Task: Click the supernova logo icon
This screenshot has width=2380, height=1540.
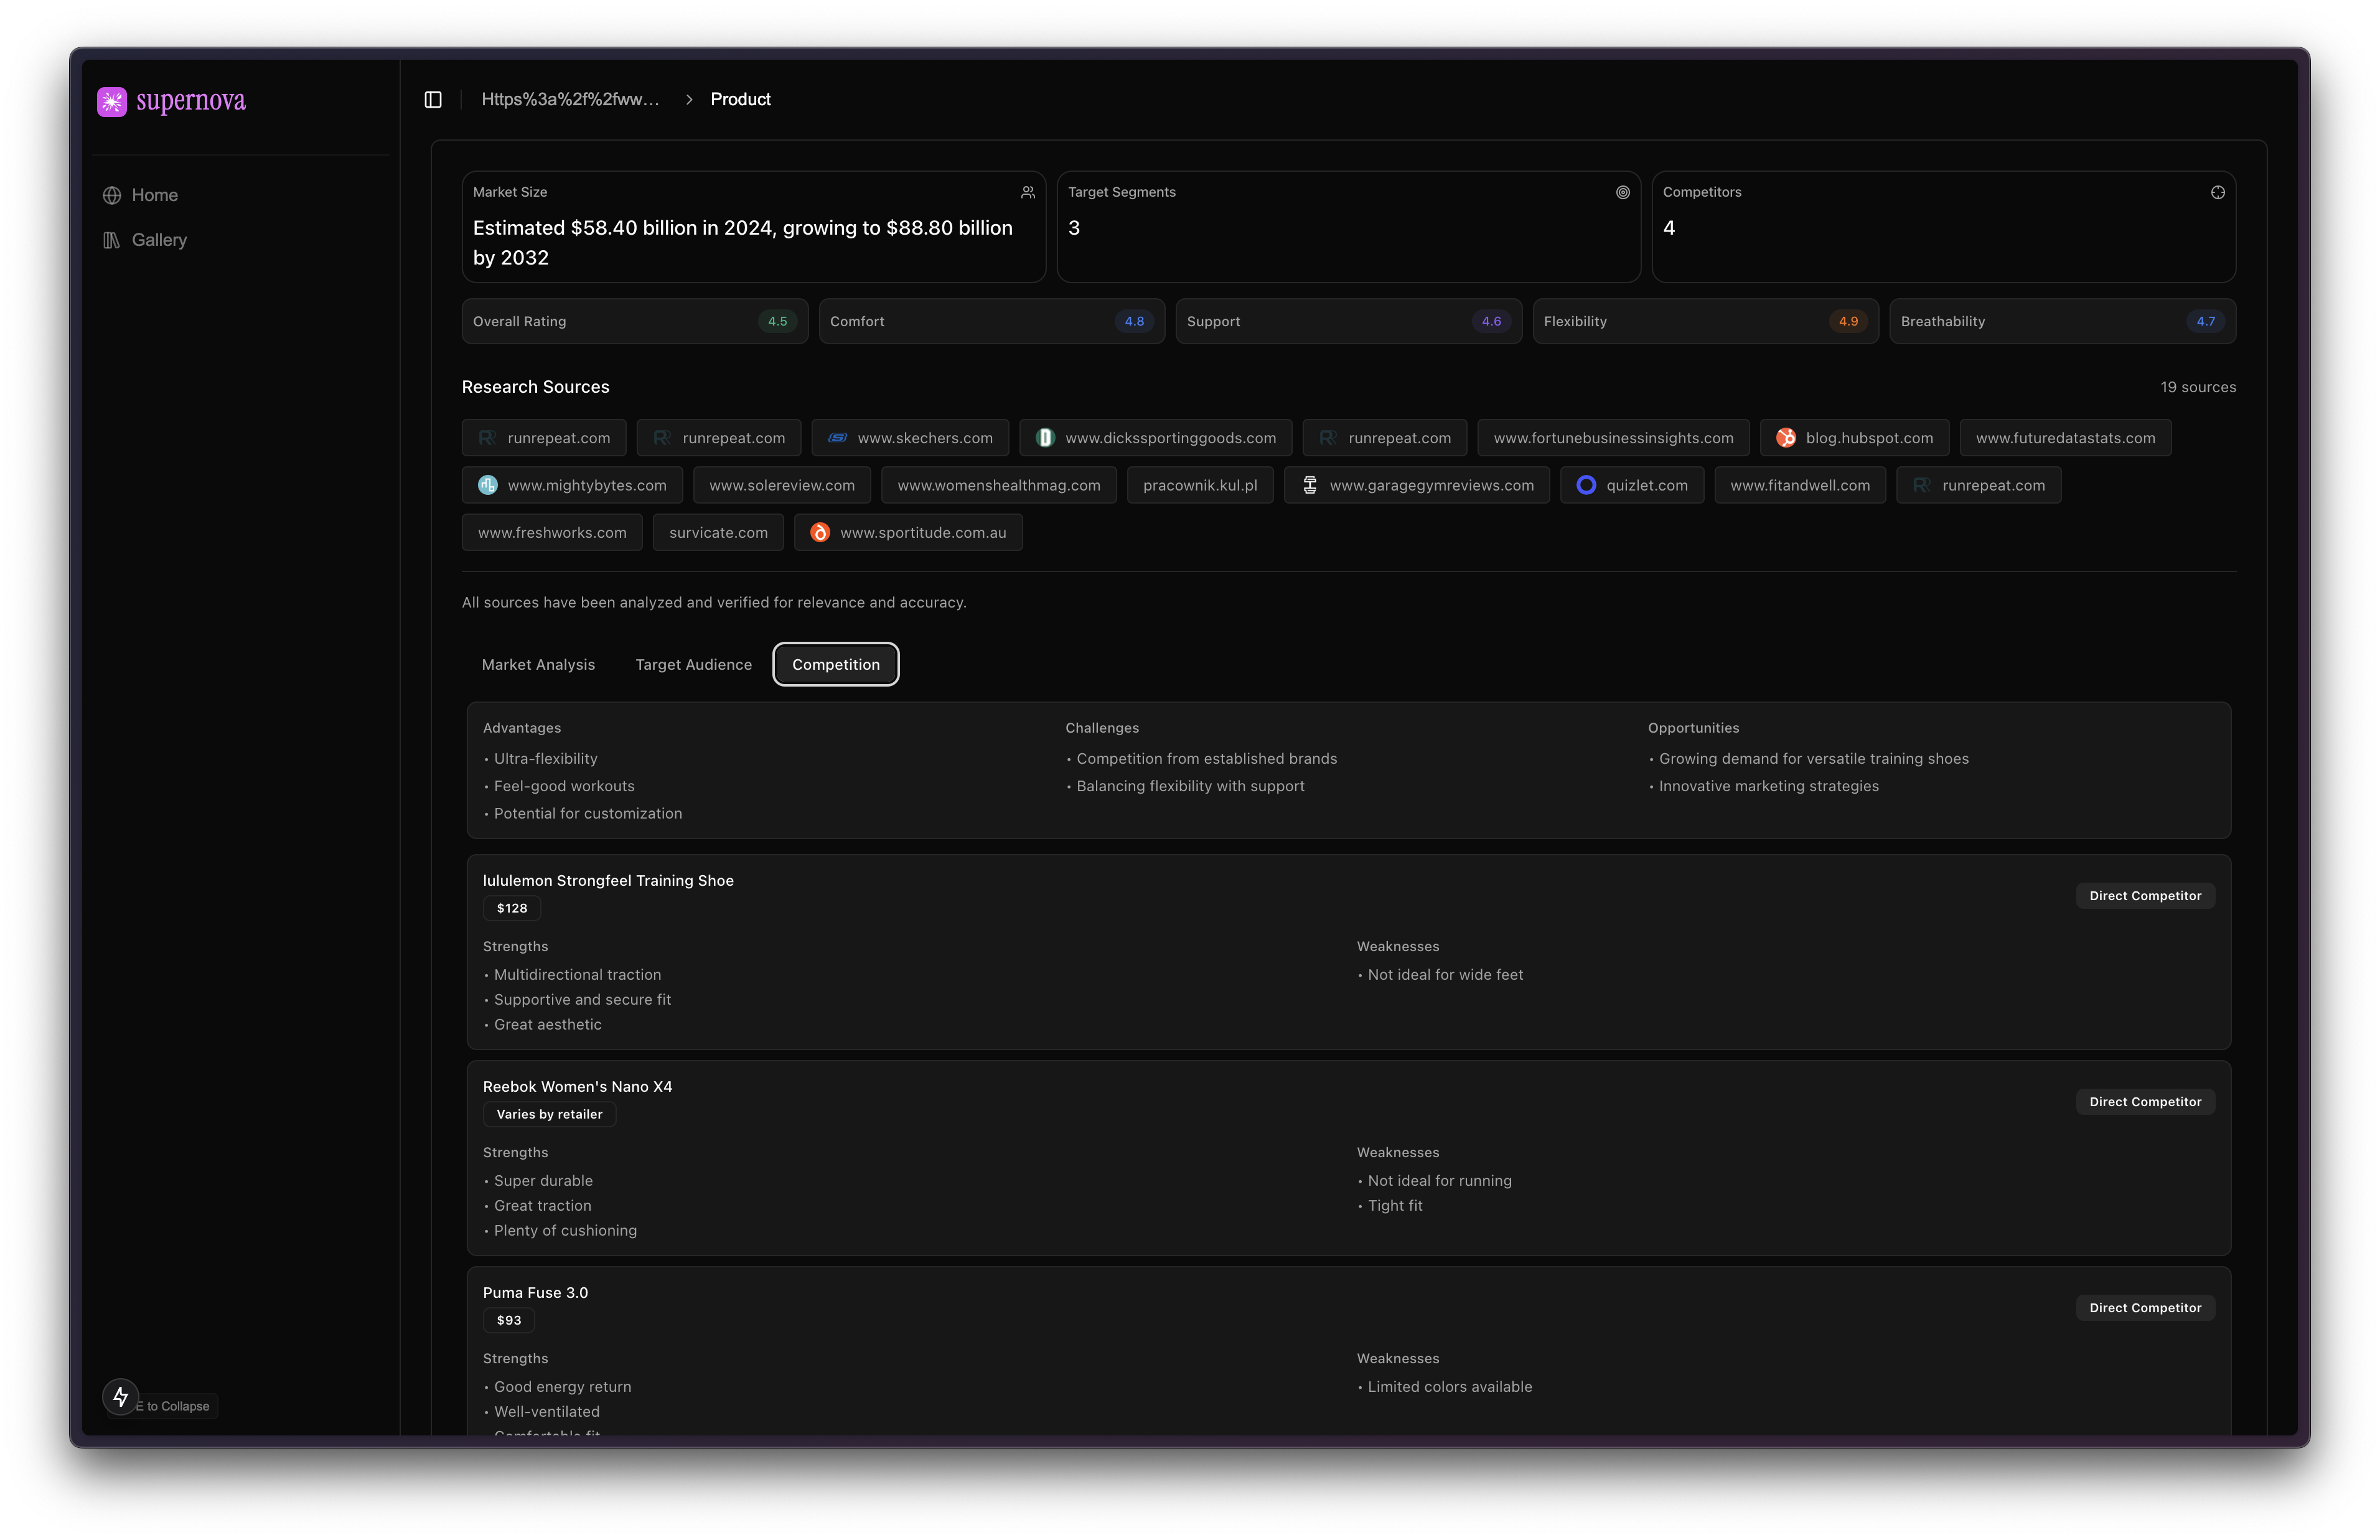Action: (112, 101)
